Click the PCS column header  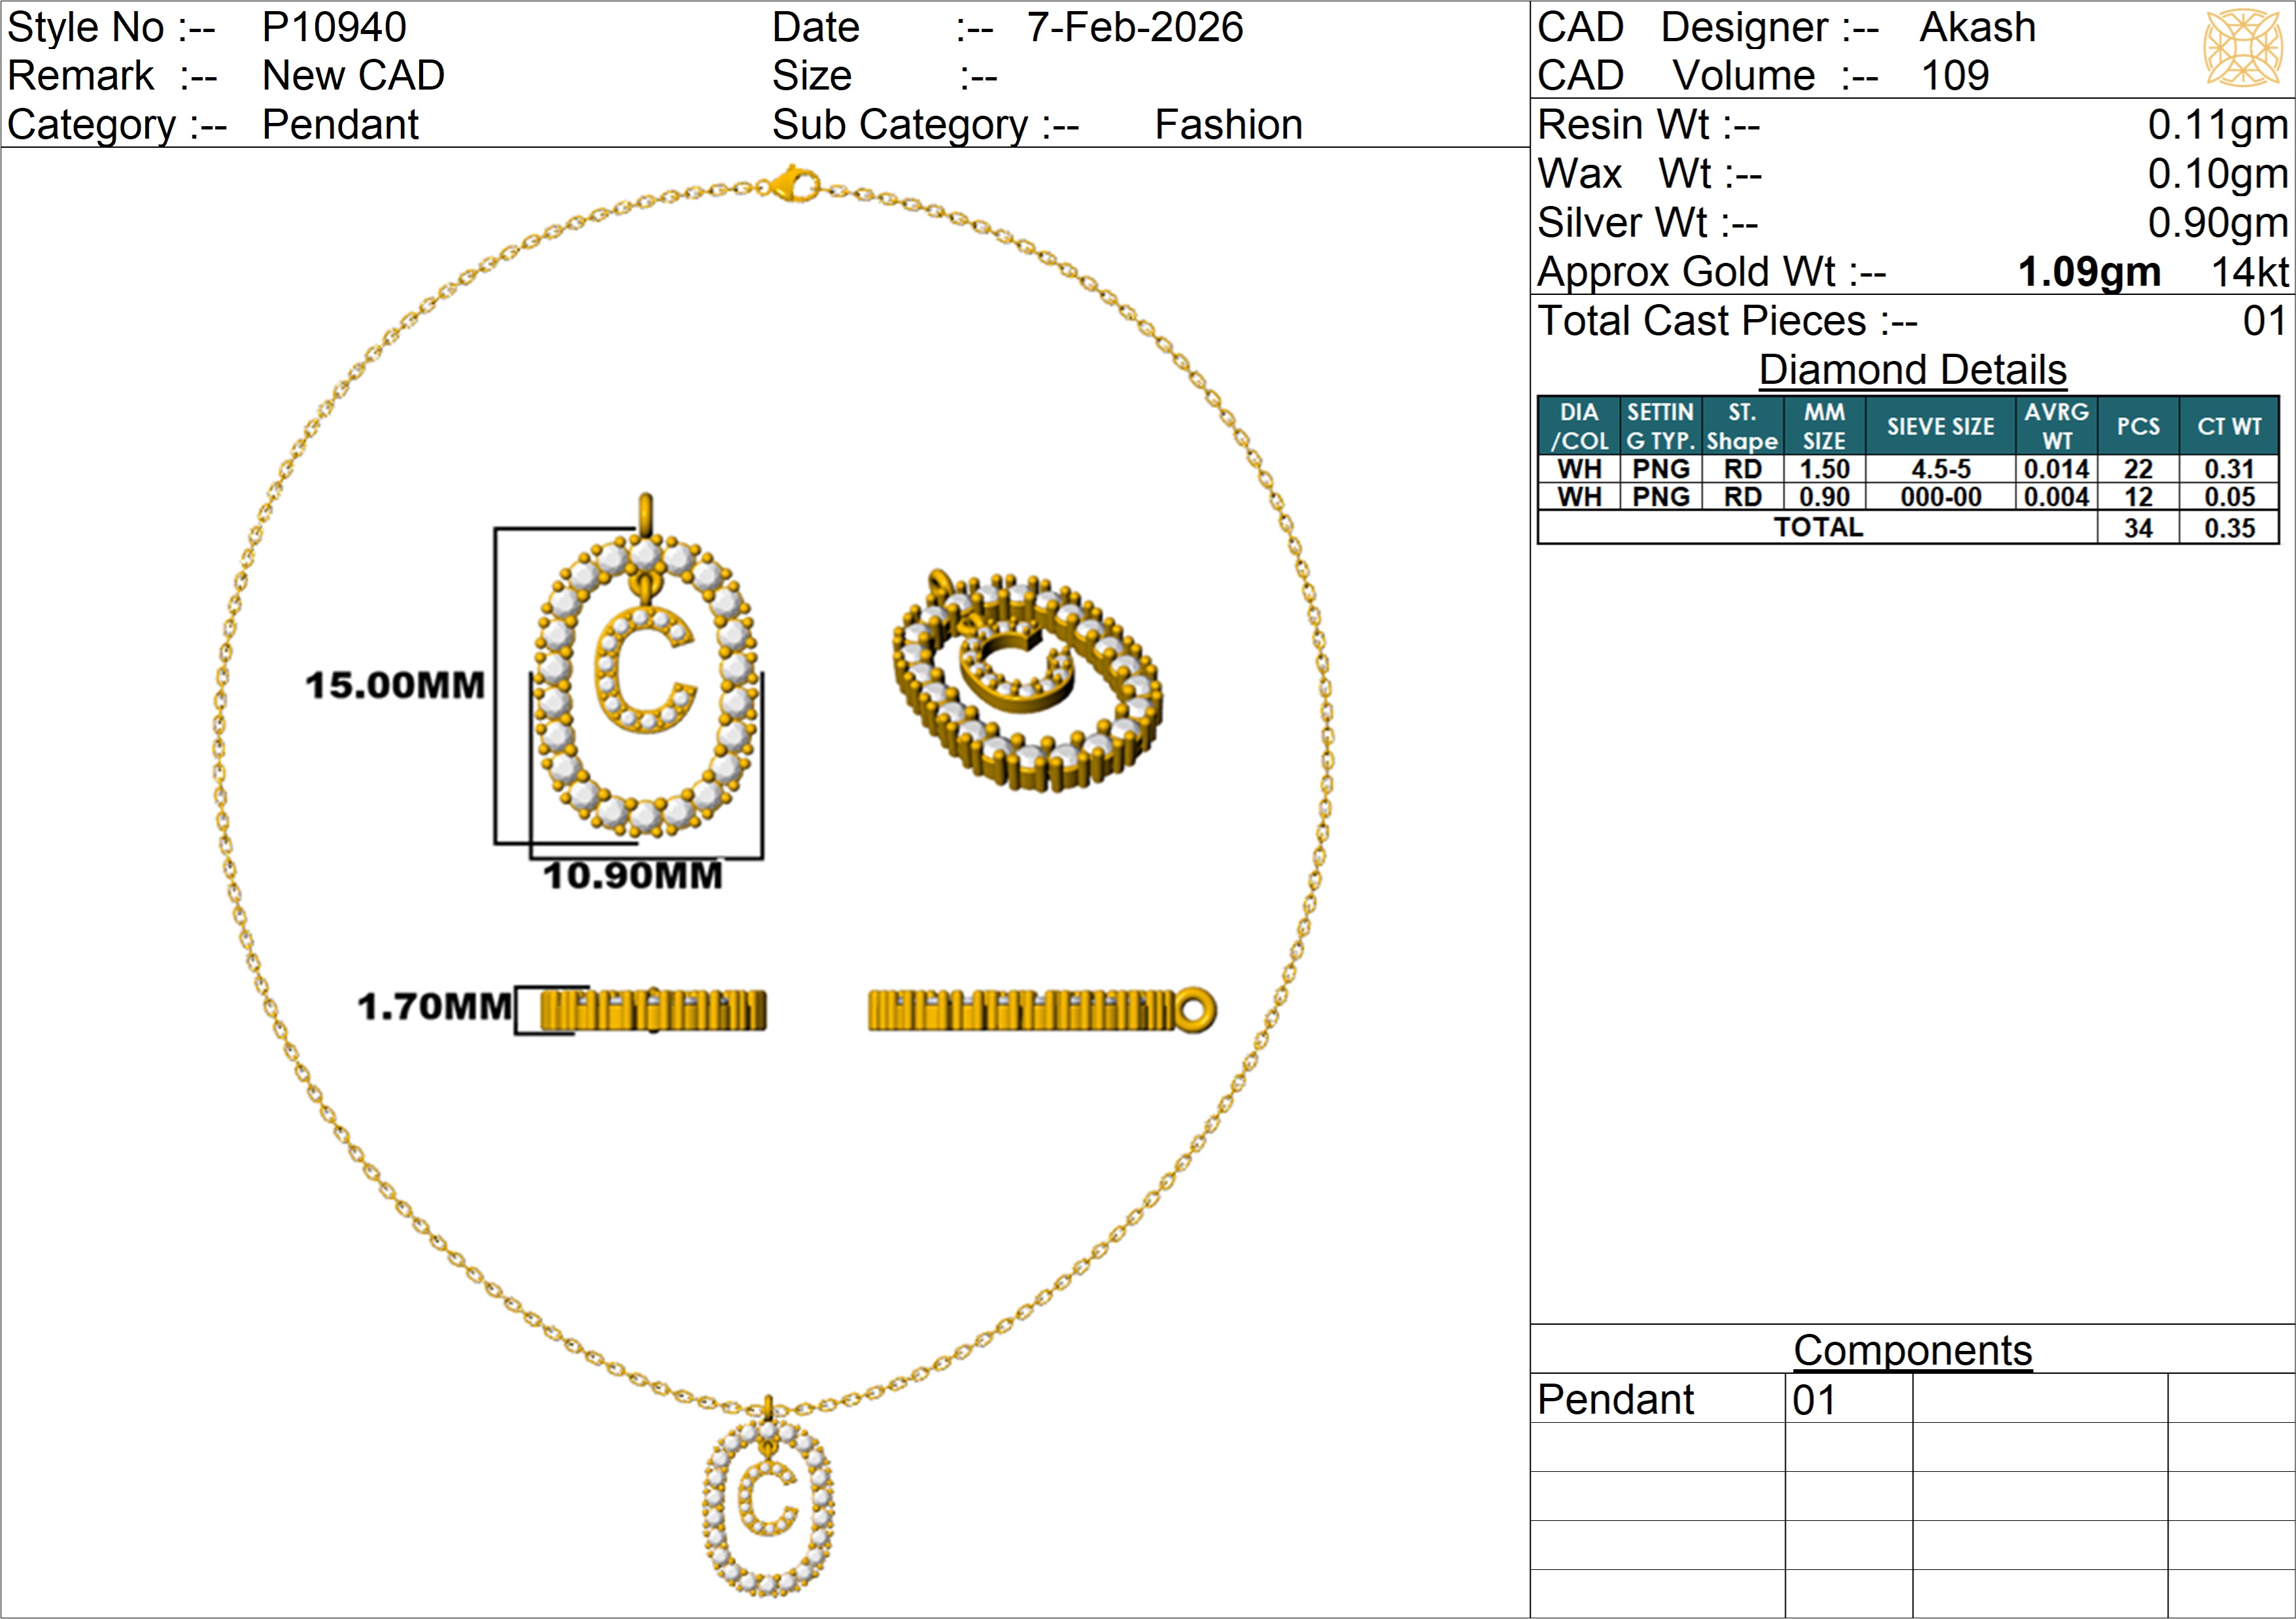click(2138, 427)
